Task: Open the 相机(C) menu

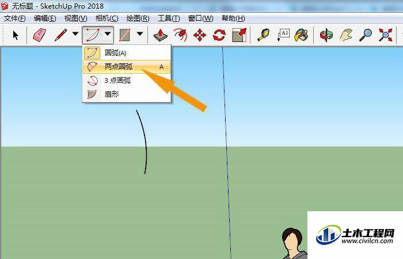Action: (107, 18)
